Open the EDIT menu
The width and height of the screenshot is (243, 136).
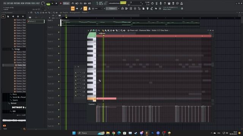pyautogui.click(x=8, y=3)
